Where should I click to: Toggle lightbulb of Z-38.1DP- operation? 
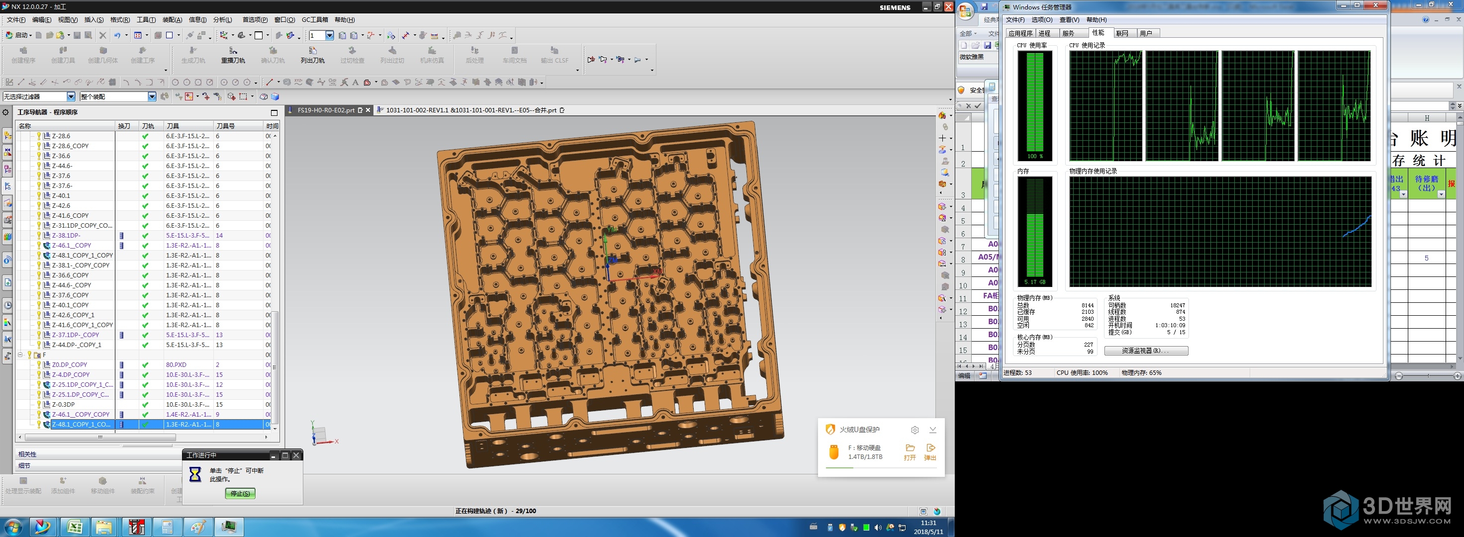click(x=39, y=235)
